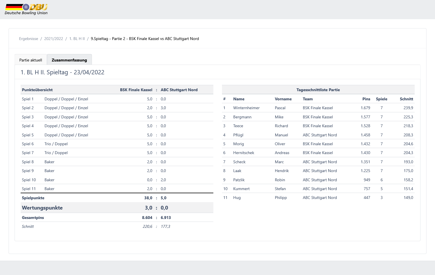Viewport: 435px width, 275px height.
Task: Select player Pflügl
Action: (x=238, y=135)
